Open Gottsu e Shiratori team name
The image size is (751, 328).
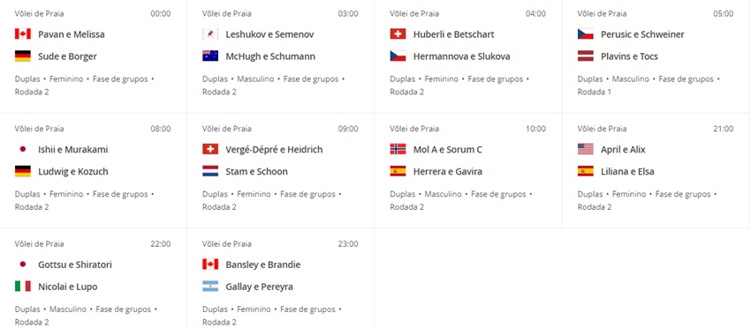coord(75,265)
